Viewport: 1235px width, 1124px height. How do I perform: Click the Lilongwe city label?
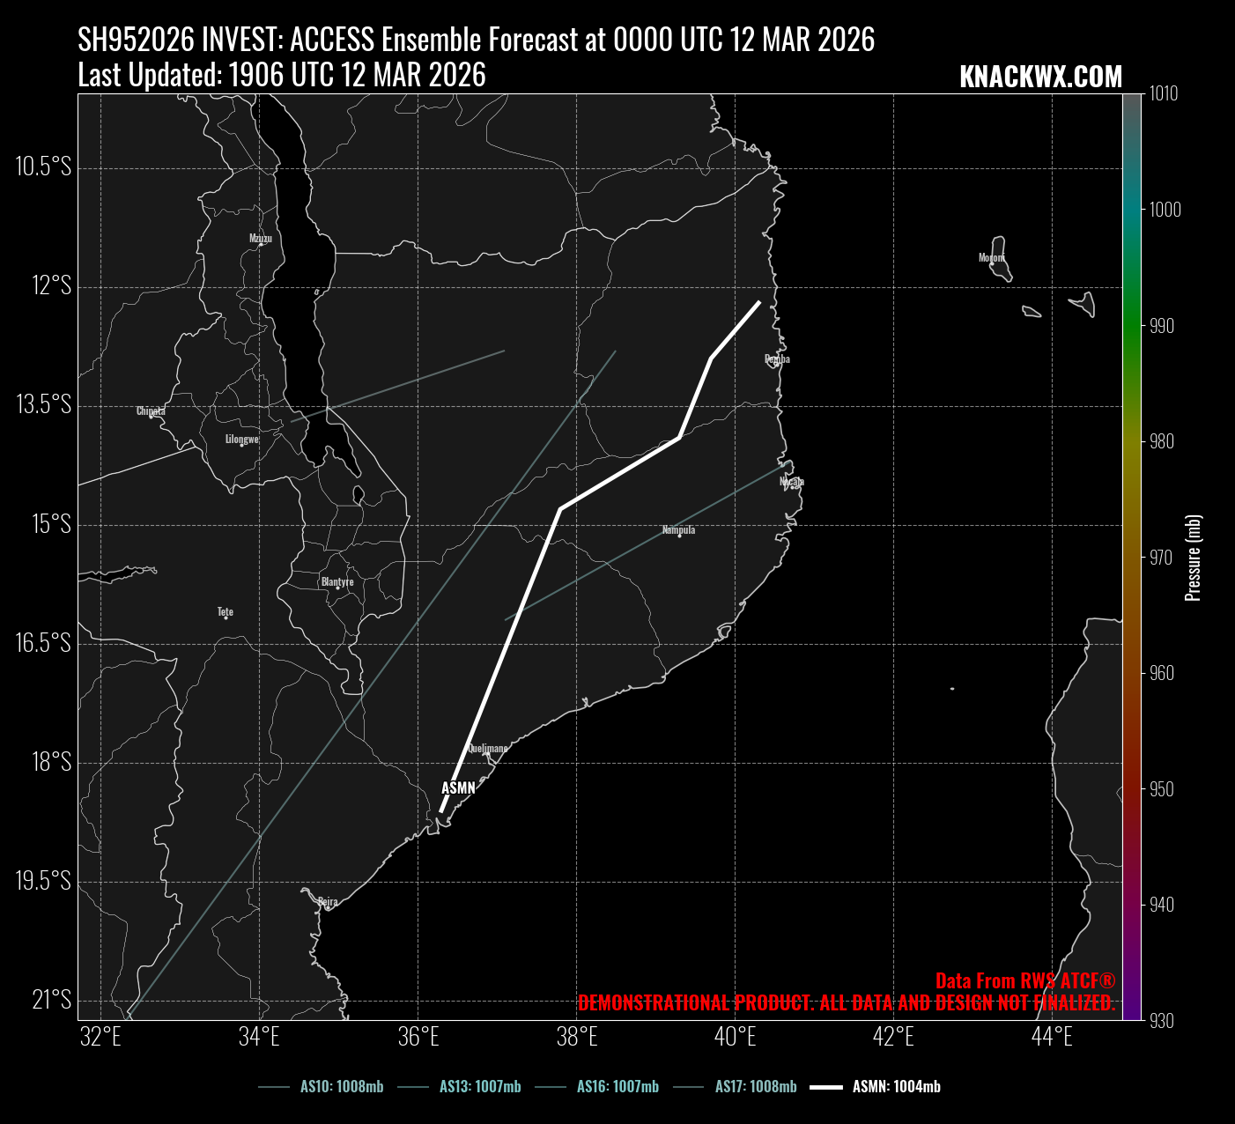point(241,439)
